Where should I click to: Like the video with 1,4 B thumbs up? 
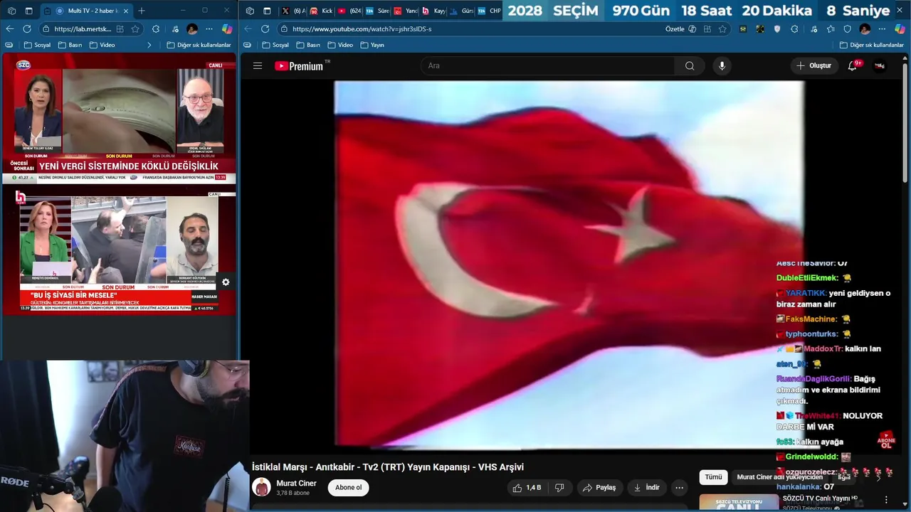pos(527,488)
